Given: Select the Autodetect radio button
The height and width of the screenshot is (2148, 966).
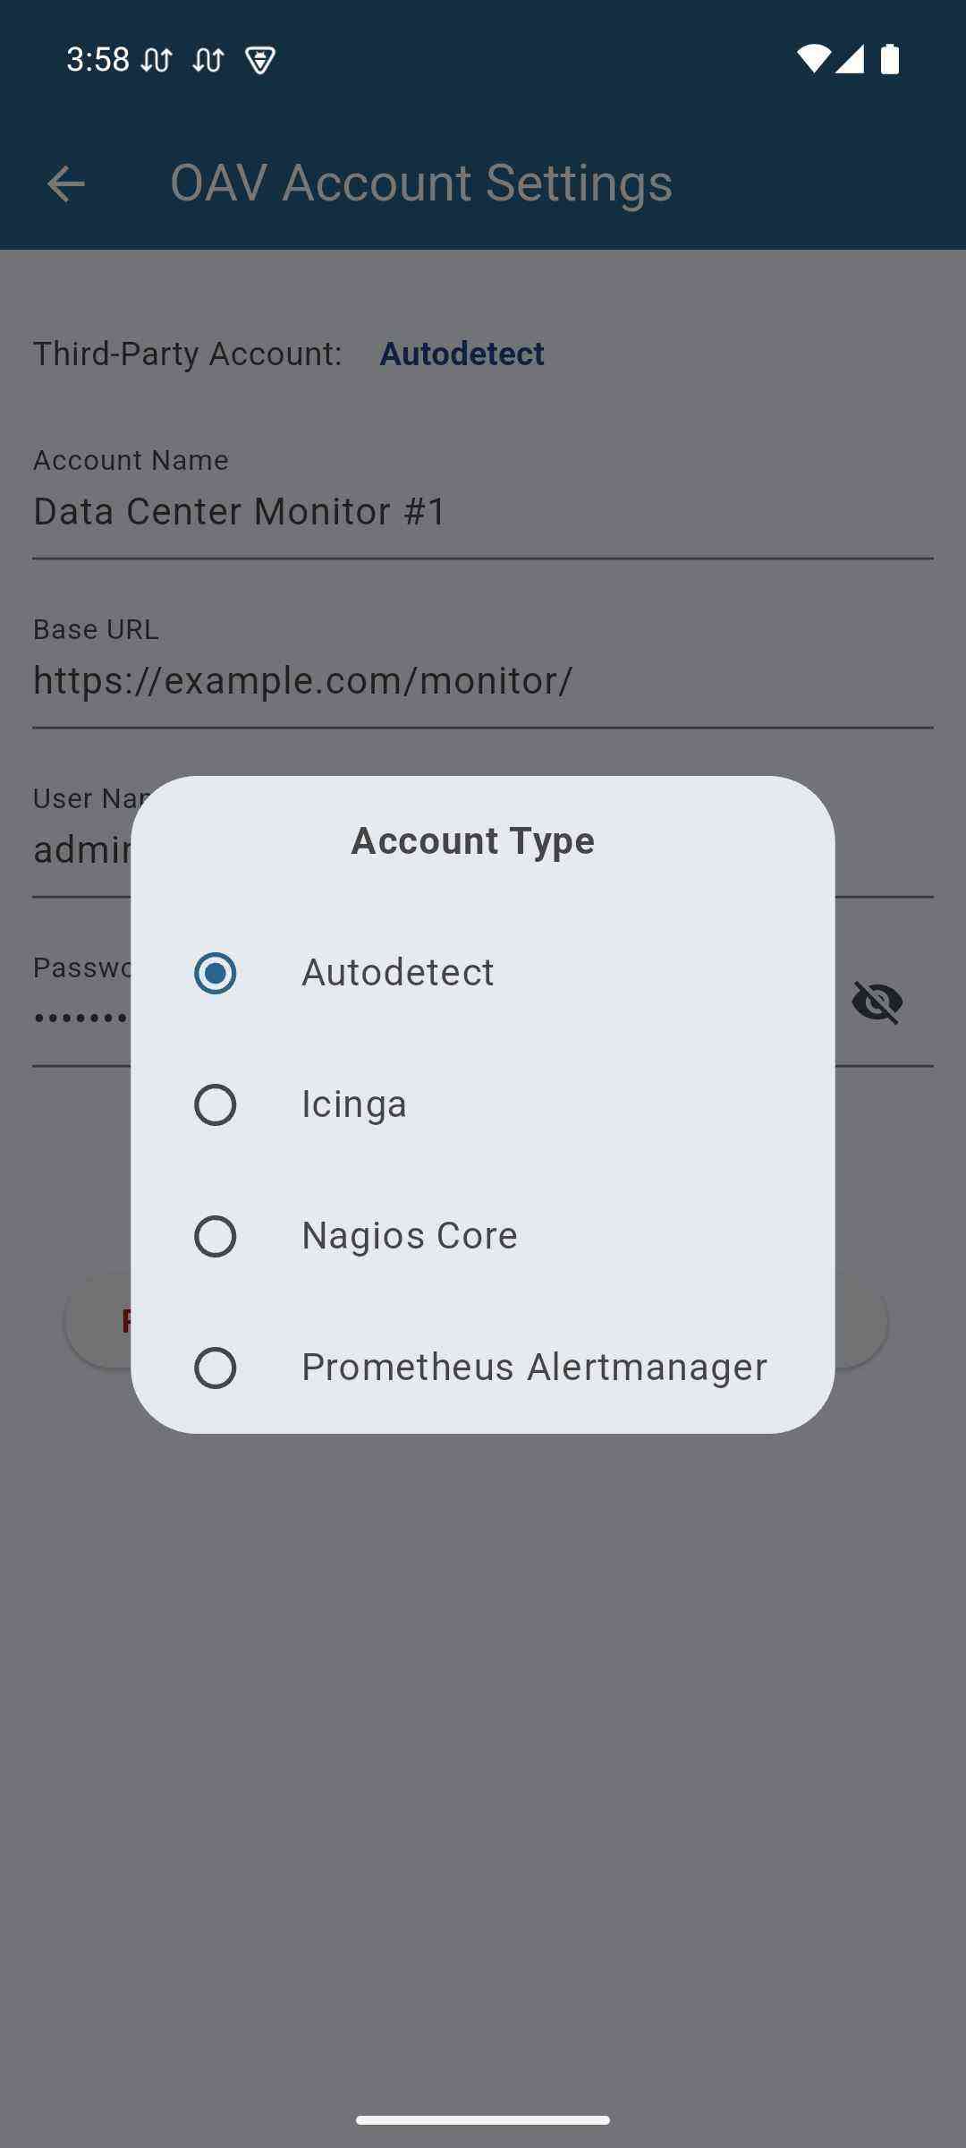Looking at the screenshot, I should pyautogui.click(x=216, y=973).
